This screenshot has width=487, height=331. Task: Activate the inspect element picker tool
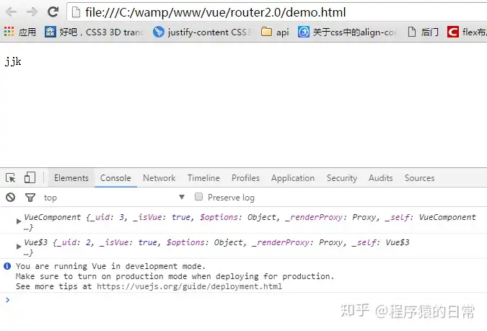point(11,178)
